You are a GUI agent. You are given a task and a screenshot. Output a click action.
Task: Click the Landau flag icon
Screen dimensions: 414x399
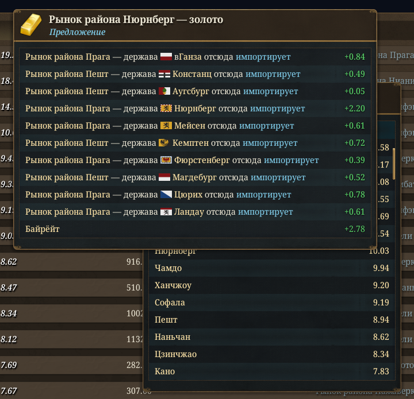[166, 212]
